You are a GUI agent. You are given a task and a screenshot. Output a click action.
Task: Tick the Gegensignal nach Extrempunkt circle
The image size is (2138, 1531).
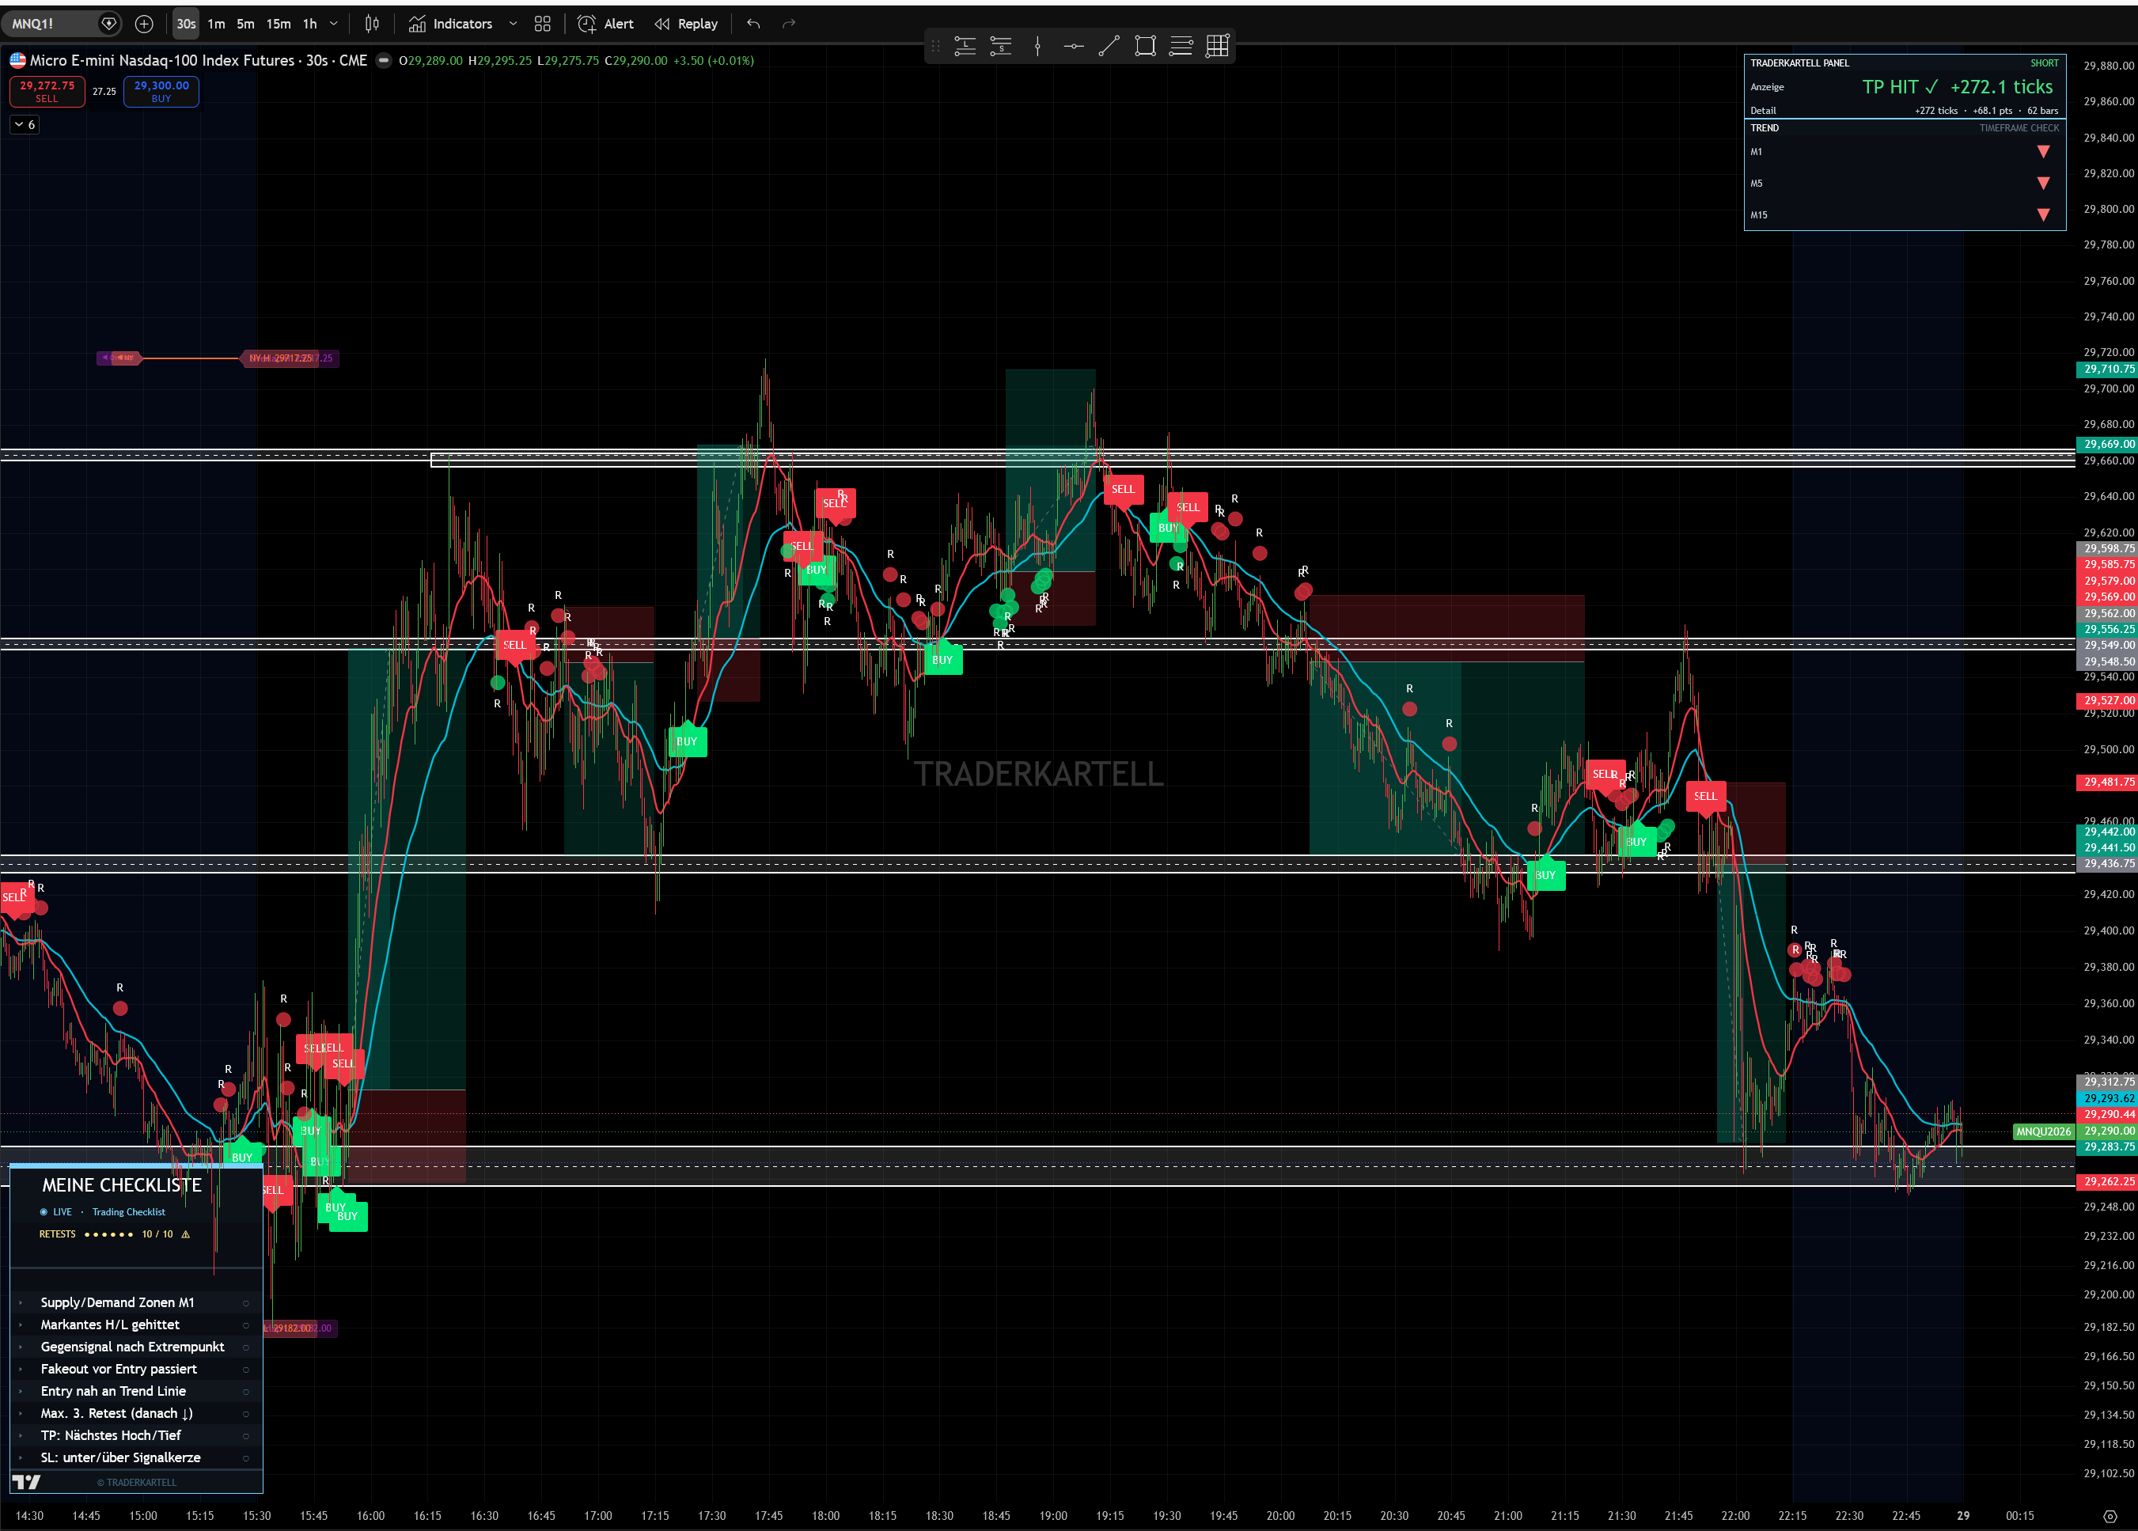246,1347
